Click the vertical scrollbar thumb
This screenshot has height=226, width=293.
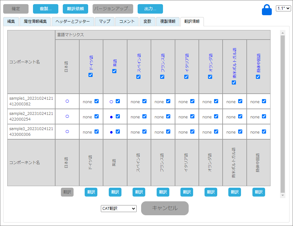[283, 114]
